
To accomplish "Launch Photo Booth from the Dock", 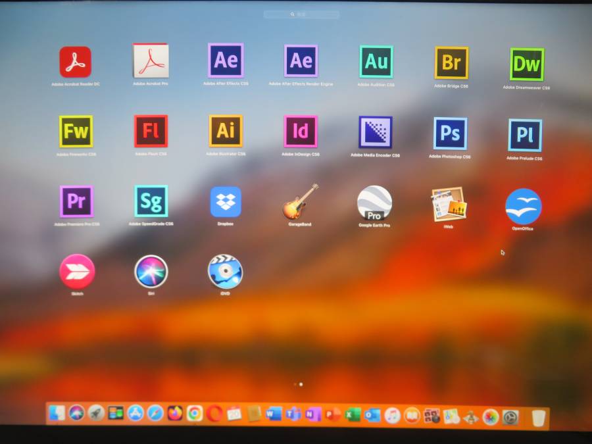I will [x=432, y=417].
